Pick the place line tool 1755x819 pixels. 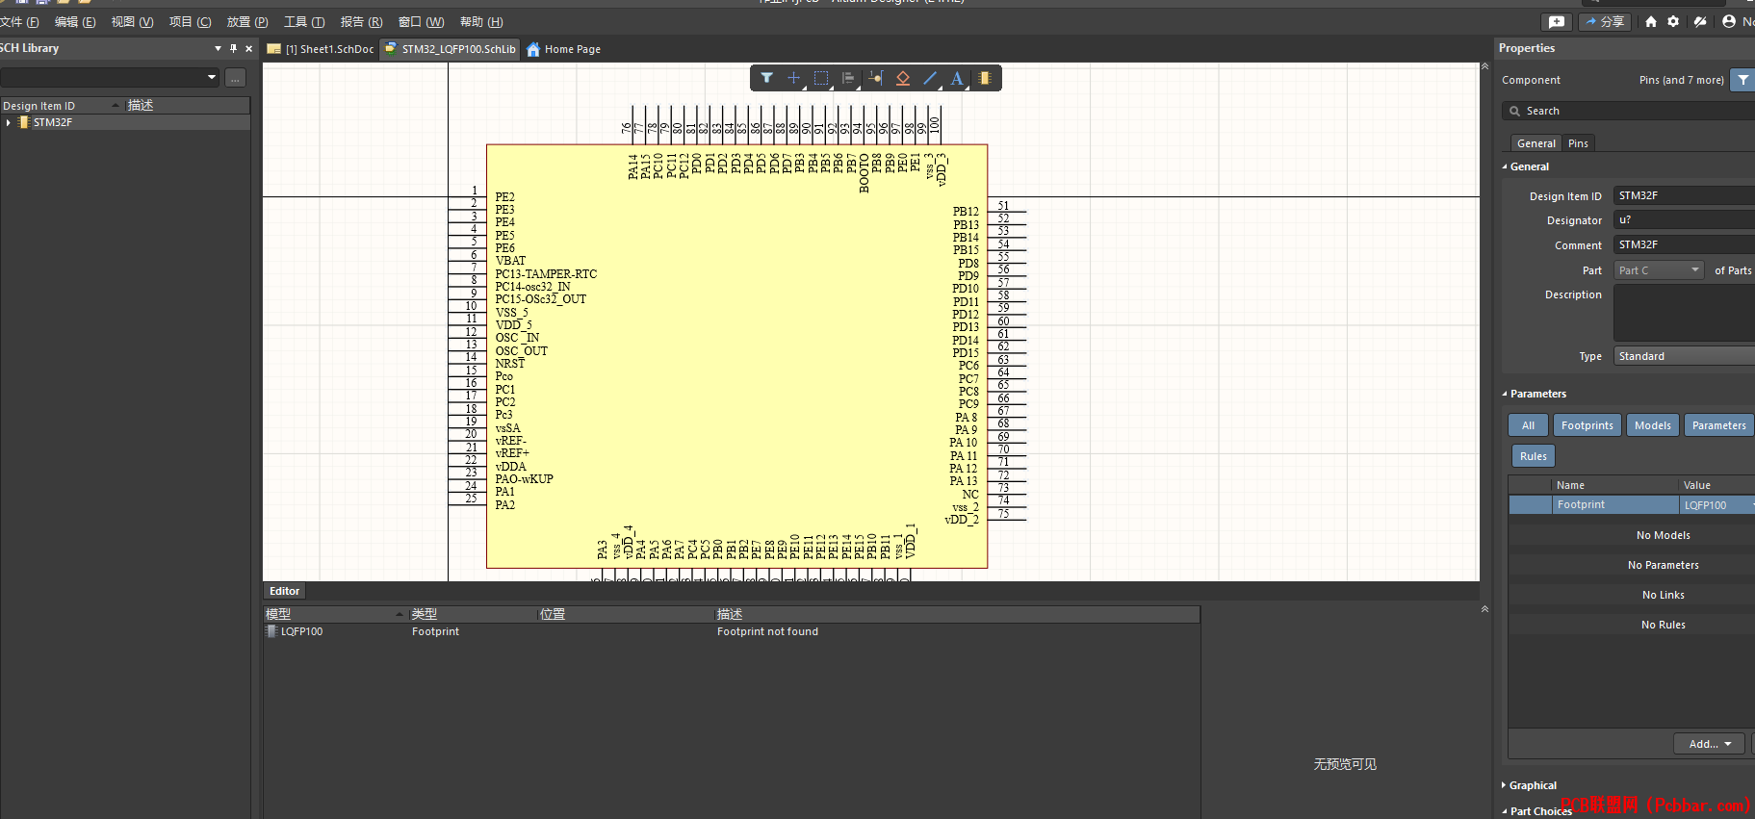coord(930,78)
